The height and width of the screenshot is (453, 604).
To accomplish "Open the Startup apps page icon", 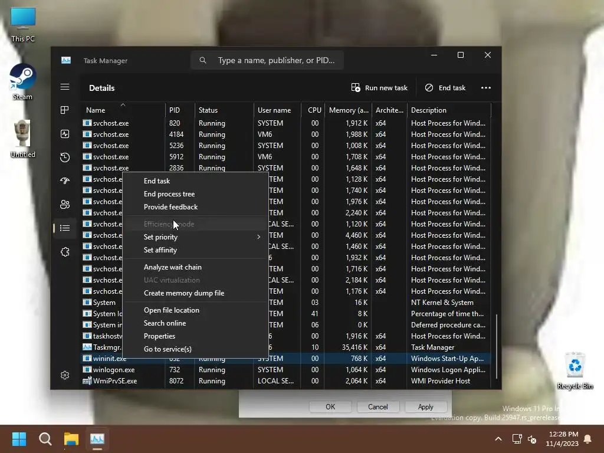I will pyautogui.click(x=65, y=180).
